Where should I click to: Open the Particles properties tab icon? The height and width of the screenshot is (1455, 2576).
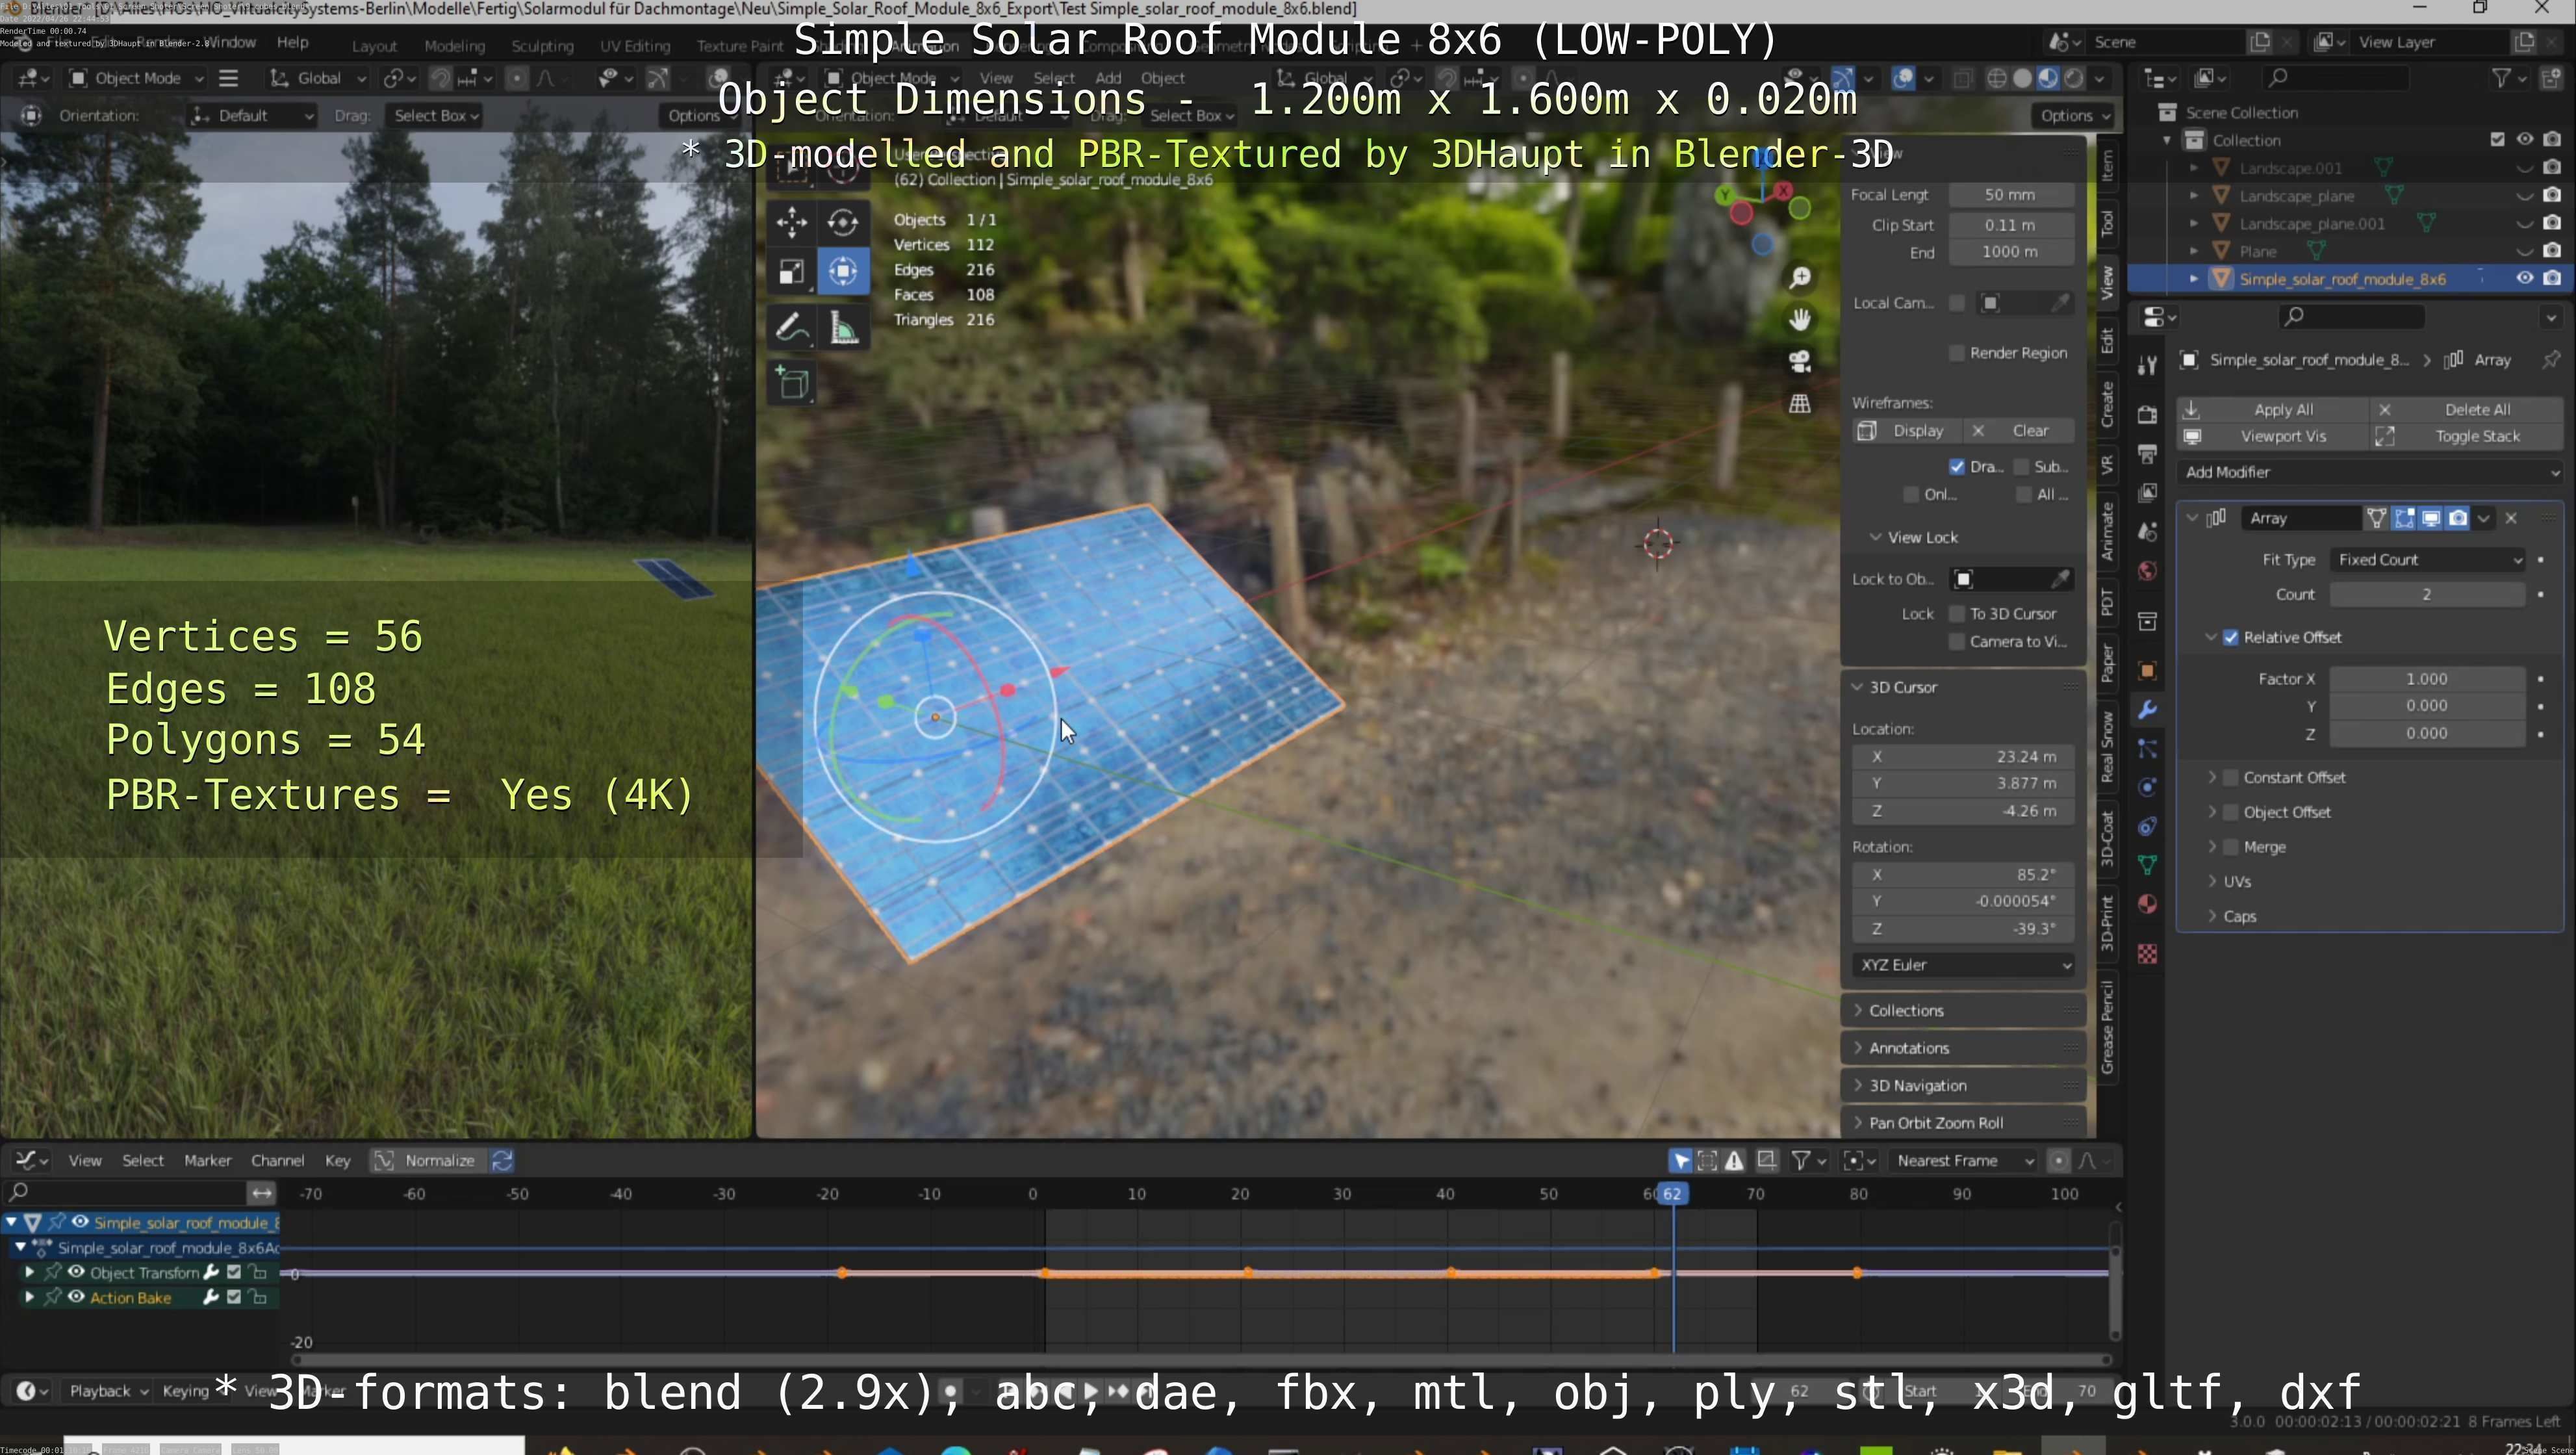tap(2147, 749)
